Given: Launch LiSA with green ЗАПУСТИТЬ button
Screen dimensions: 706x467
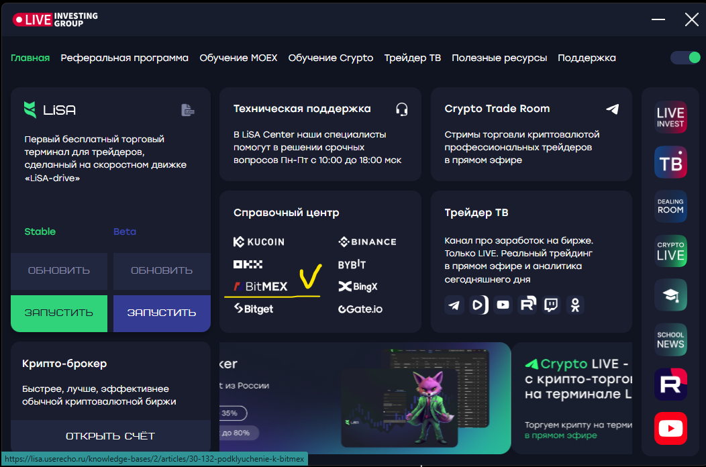Looking at the screenshot, I should coord(59,313).
